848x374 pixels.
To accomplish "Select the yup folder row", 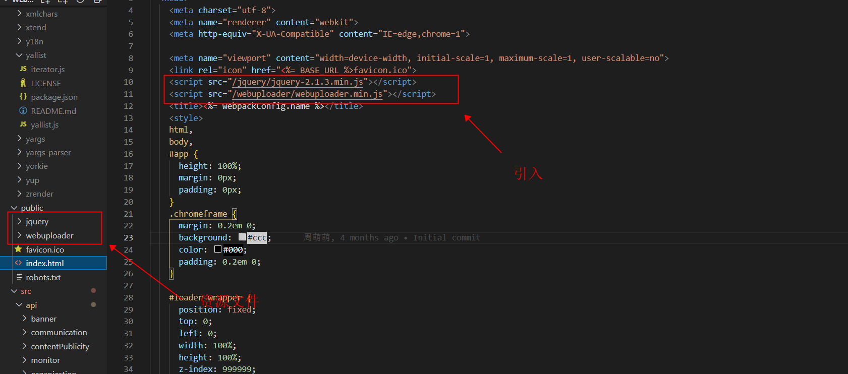I will click(53, 180).
